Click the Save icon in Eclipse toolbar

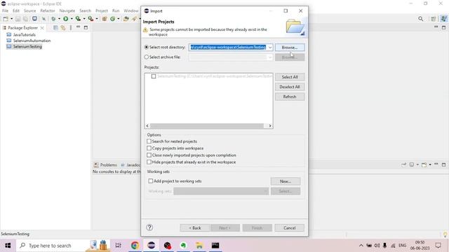pyautogui.click(x=18, y=19)
